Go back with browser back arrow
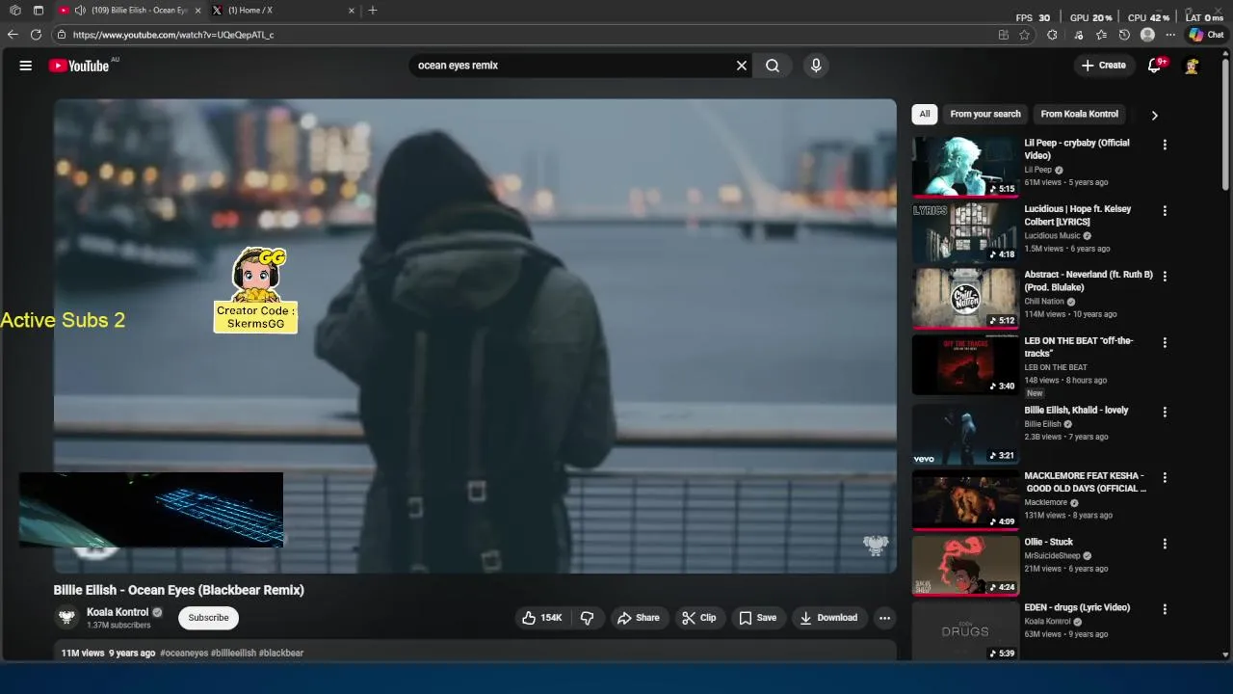 pyautogui.click(x=13, y=35)
